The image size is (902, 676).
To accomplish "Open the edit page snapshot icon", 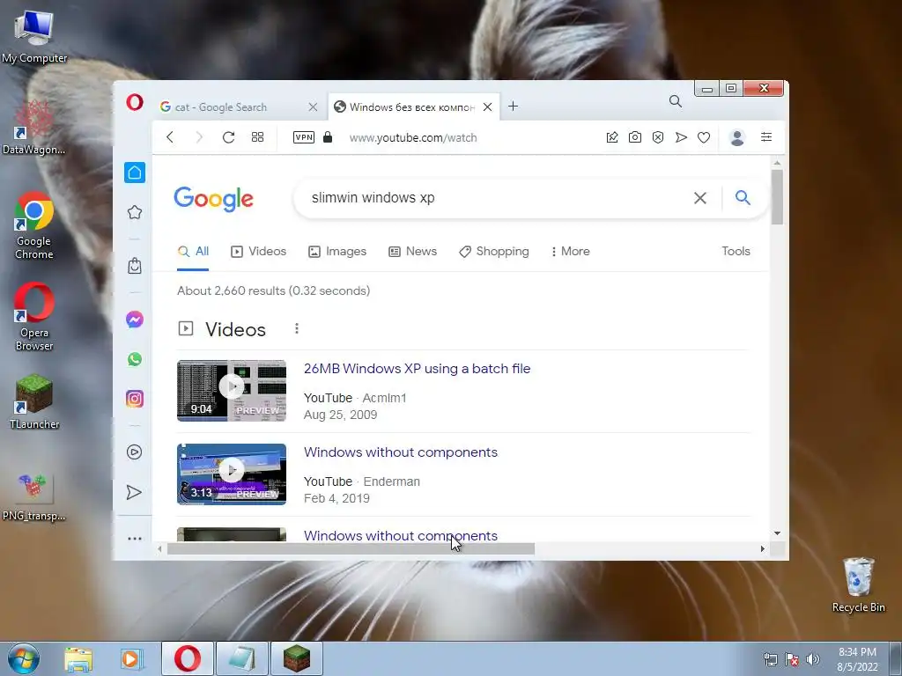I will click(612, 137).
